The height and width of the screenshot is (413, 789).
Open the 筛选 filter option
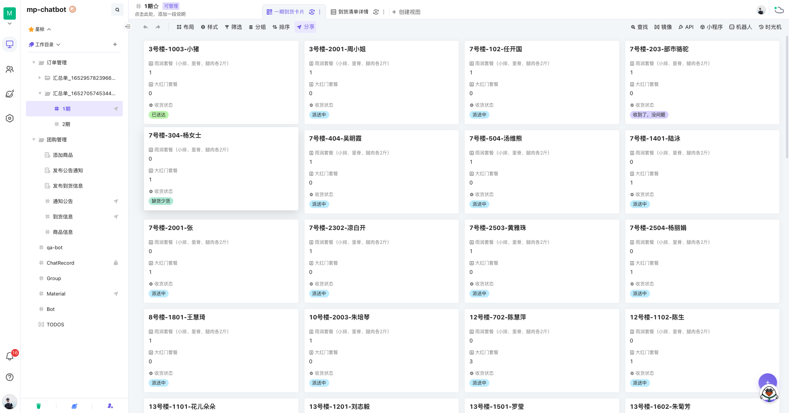coord(234,27)
